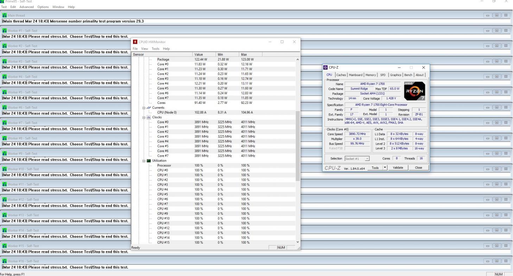Close the Worker #12 child window

pos(506,200)
